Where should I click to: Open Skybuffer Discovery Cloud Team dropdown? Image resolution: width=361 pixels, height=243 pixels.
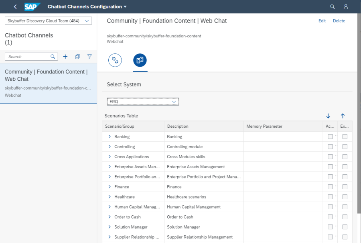coord(49,21)
